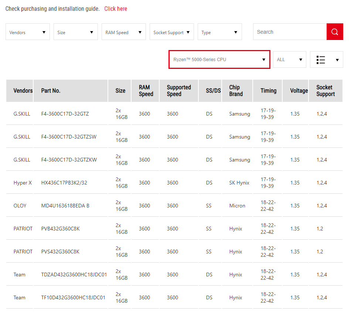Viewport: 351px width, 316px height.
Task: Select part number MD4U163618BEDA B
Action: pyautogui.click(x=65, y=206)
